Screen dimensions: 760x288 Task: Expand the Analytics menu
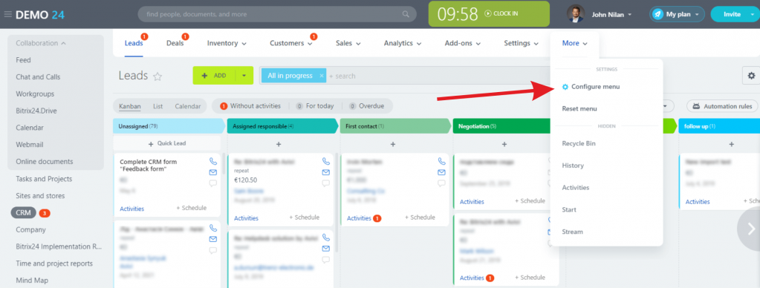[x=403, y=43]
